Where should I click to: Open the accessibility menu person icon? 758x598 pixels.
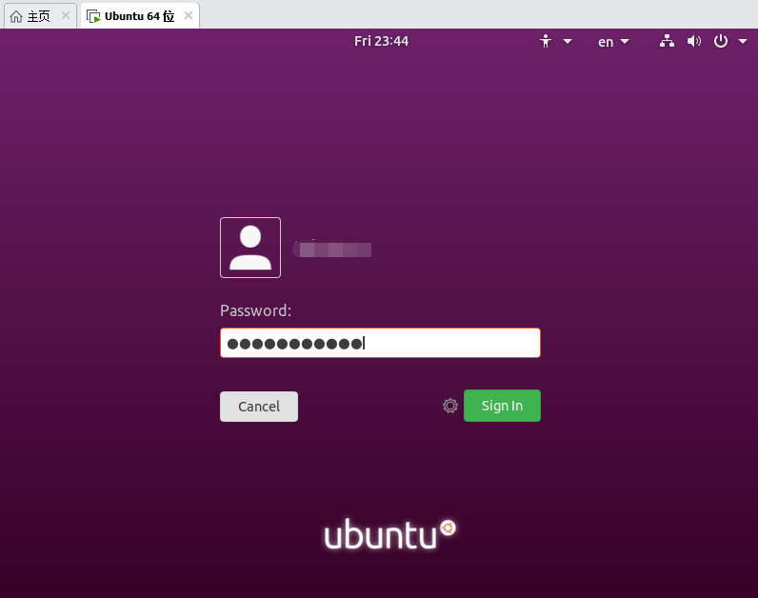tap(546, 41)
